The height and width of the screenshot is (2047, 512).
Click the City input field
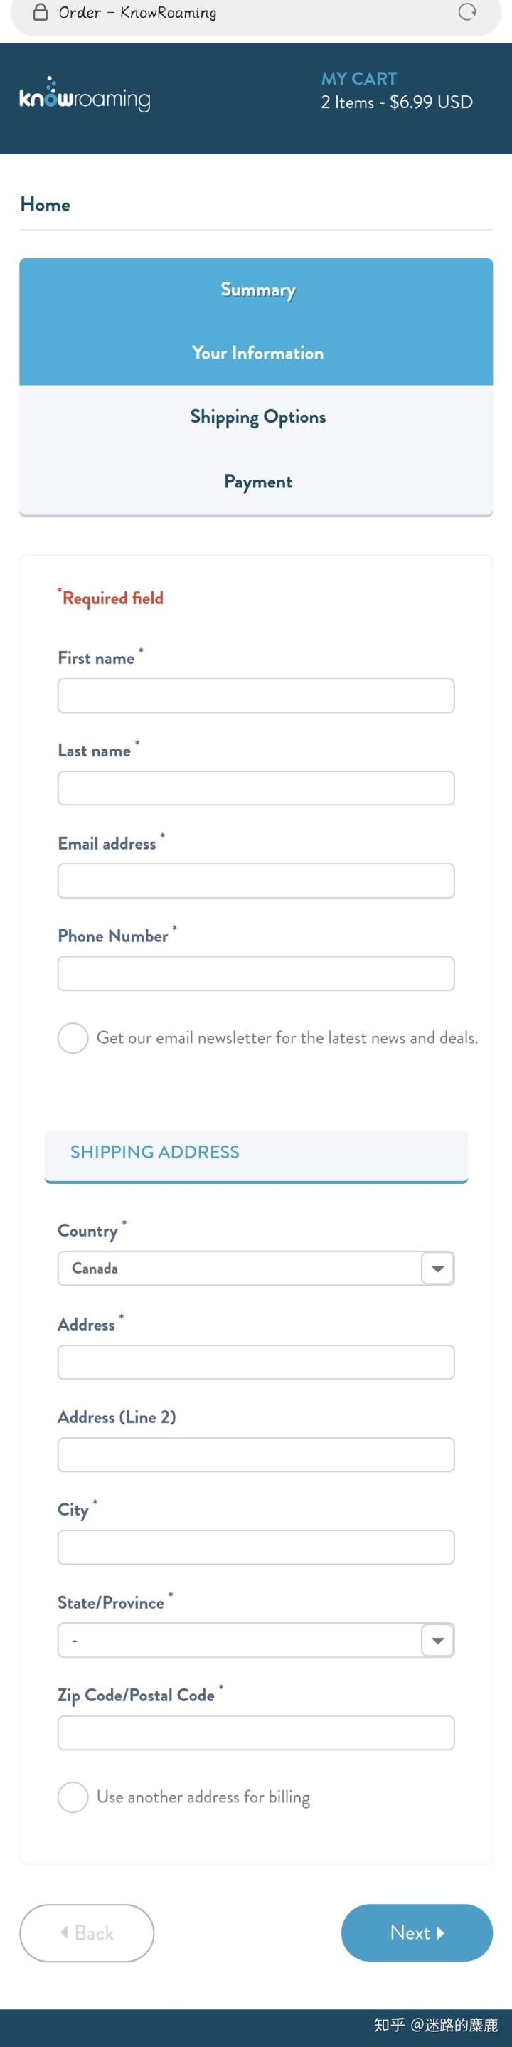coord(255,1548)
